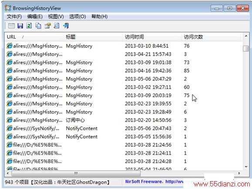252x189 pixels.
Task: Open the 编辑(E) menu
Action: point(35,17)
